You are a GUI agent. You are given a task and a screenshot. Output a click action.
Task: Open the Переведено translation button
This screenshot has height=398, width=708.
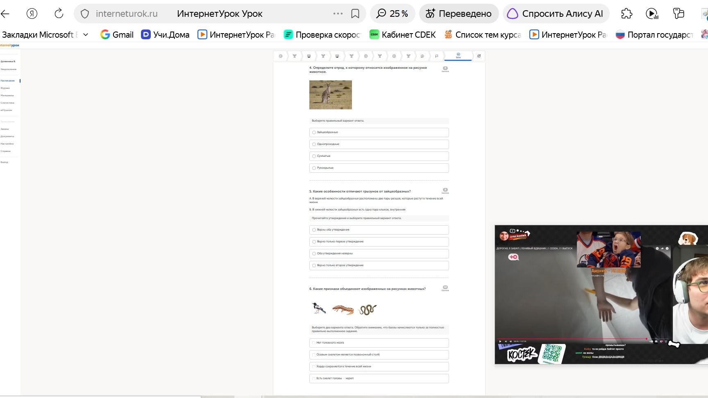click(459, 14)
